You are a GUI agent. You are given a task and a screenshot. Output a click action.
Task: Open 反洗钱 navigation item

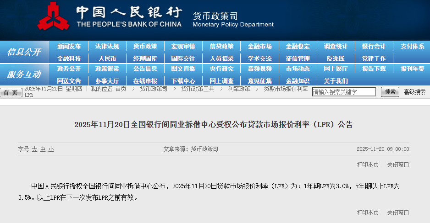336,58
